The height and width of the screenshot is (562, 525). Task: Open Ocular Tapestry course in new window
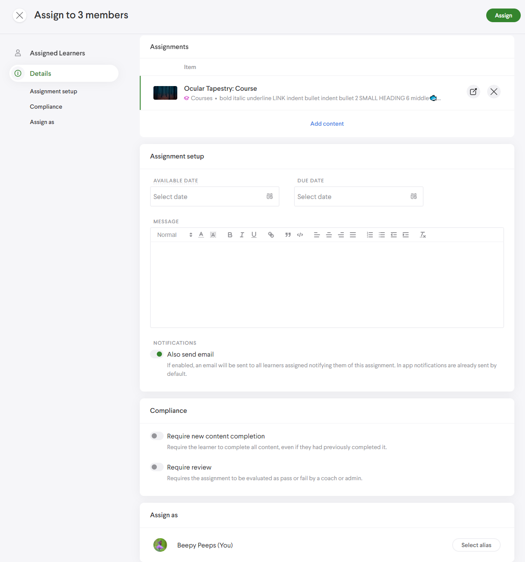(x=473, y=92)
